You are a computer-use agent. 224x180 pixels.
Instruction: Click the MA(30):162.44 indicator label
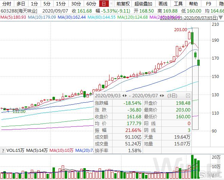72,17
